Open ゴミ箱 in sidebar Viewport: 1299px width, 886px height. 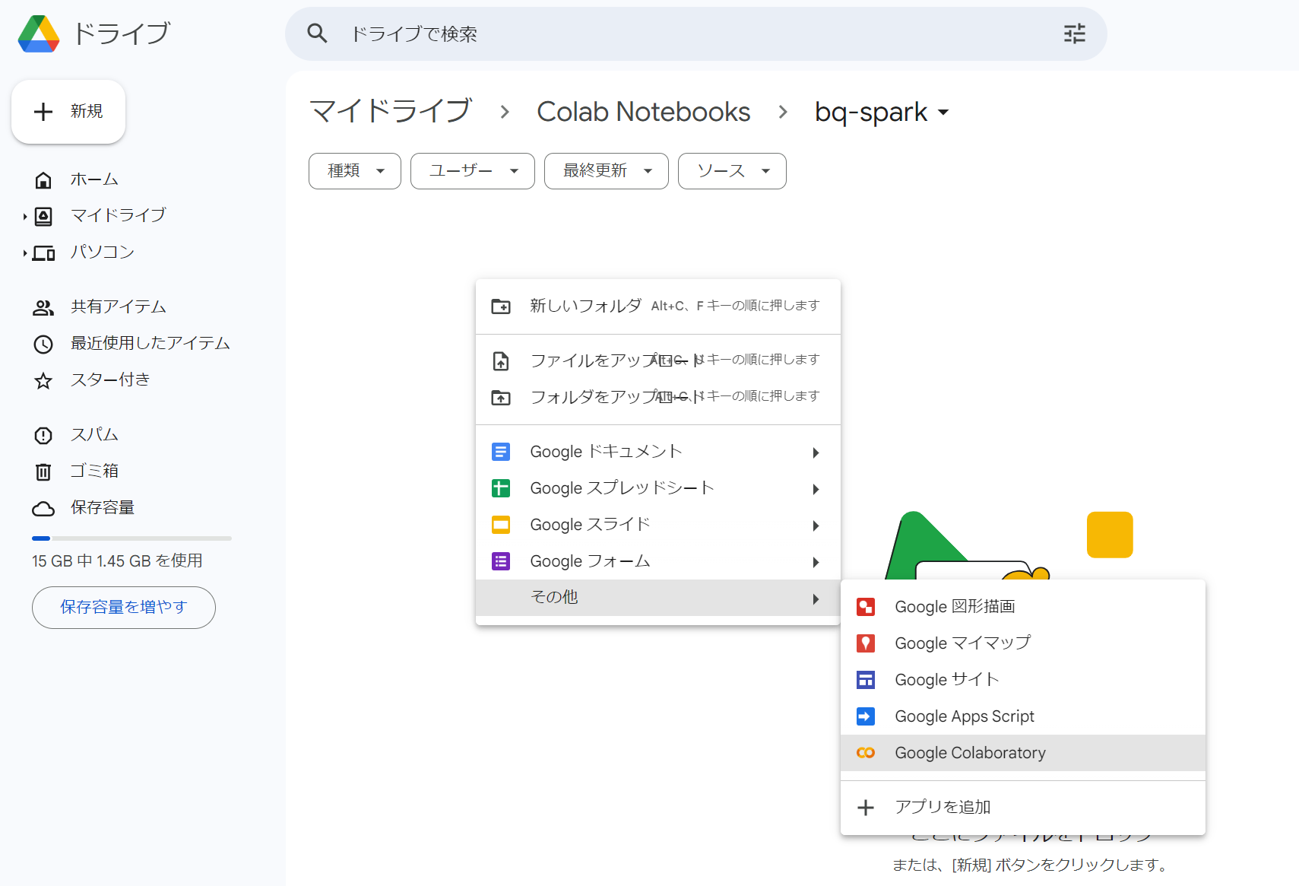[x=94, y=472]
